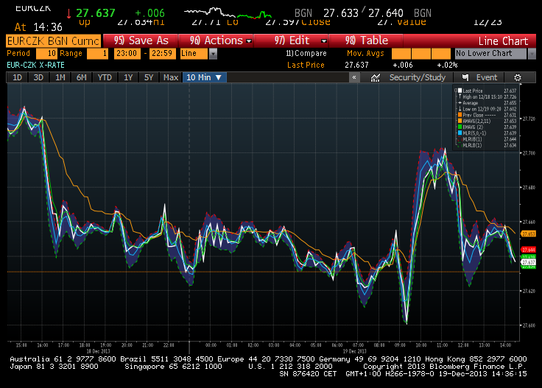Screen dimensions: 542x388
Task: Click '19 Dec 2013' date axis label
Action: pyautogui.click(x=355, y=351)
